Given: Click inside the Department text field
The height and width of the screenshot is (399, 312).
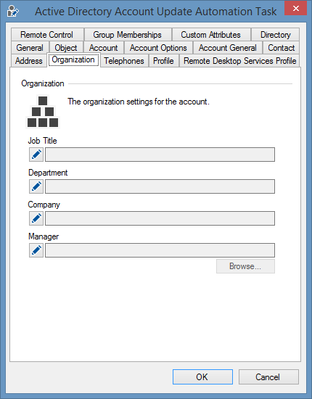Looking at the screenshot, I should pyautogui.click(x=160, y=186).
